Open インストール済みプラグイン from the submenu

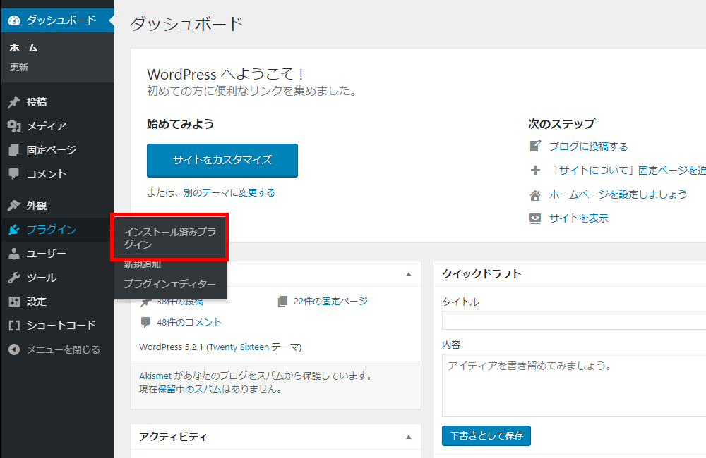point(169,238)
